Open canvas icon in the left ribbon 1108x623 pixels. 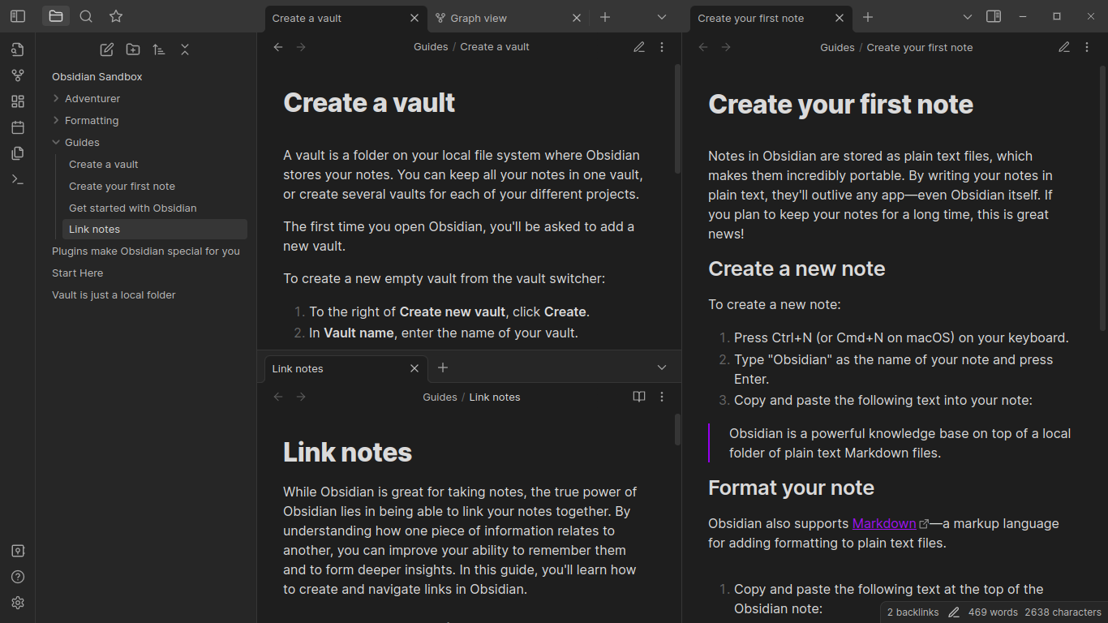point(18,101)
